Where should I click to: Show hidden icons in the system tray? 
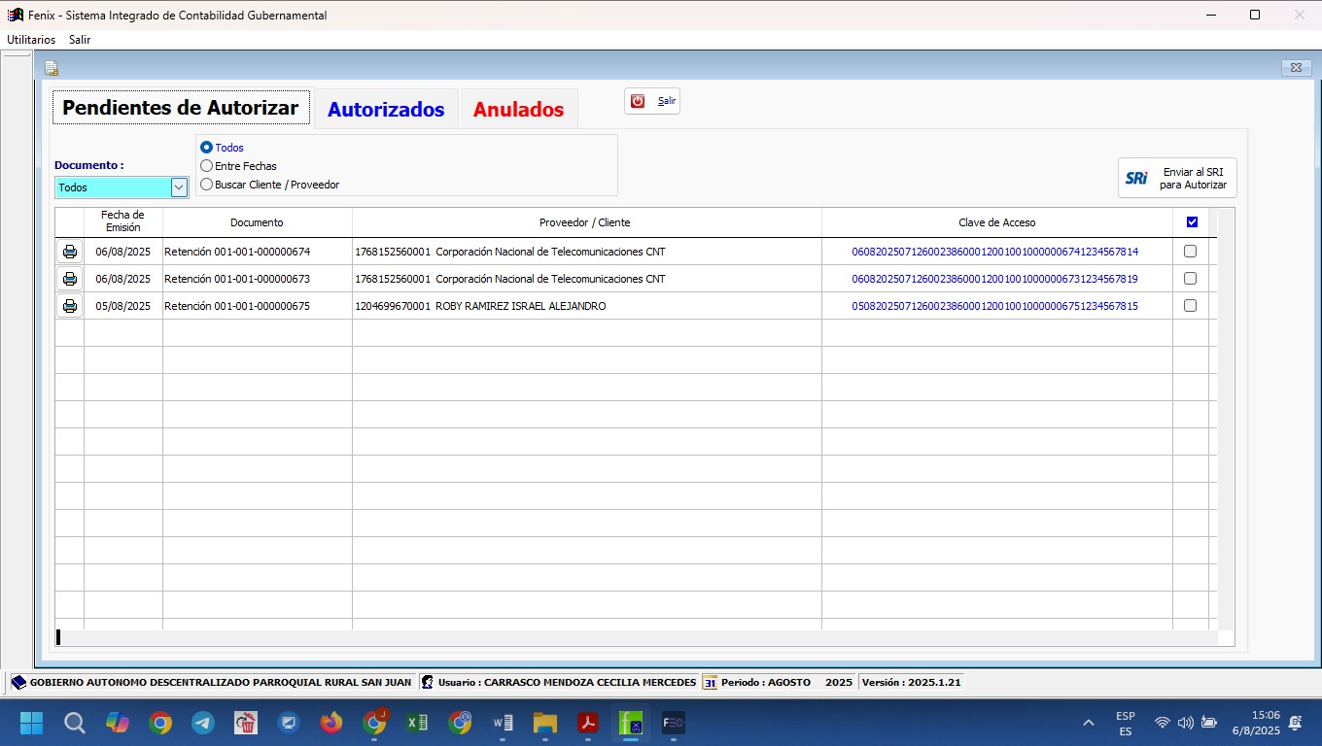pyautogui.click(x=1089, y=723)
